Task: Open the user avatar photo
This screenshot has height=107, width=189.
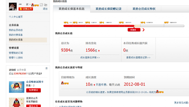Action: (13, 6)
